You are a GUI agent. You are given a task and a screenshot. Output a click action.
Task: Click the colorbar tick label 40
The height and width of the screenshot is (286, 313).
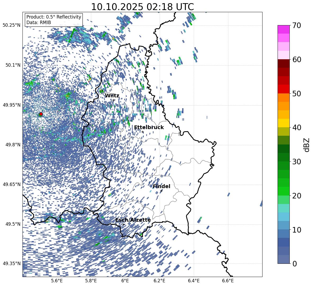pyautogui.click(x=297, y=128)
